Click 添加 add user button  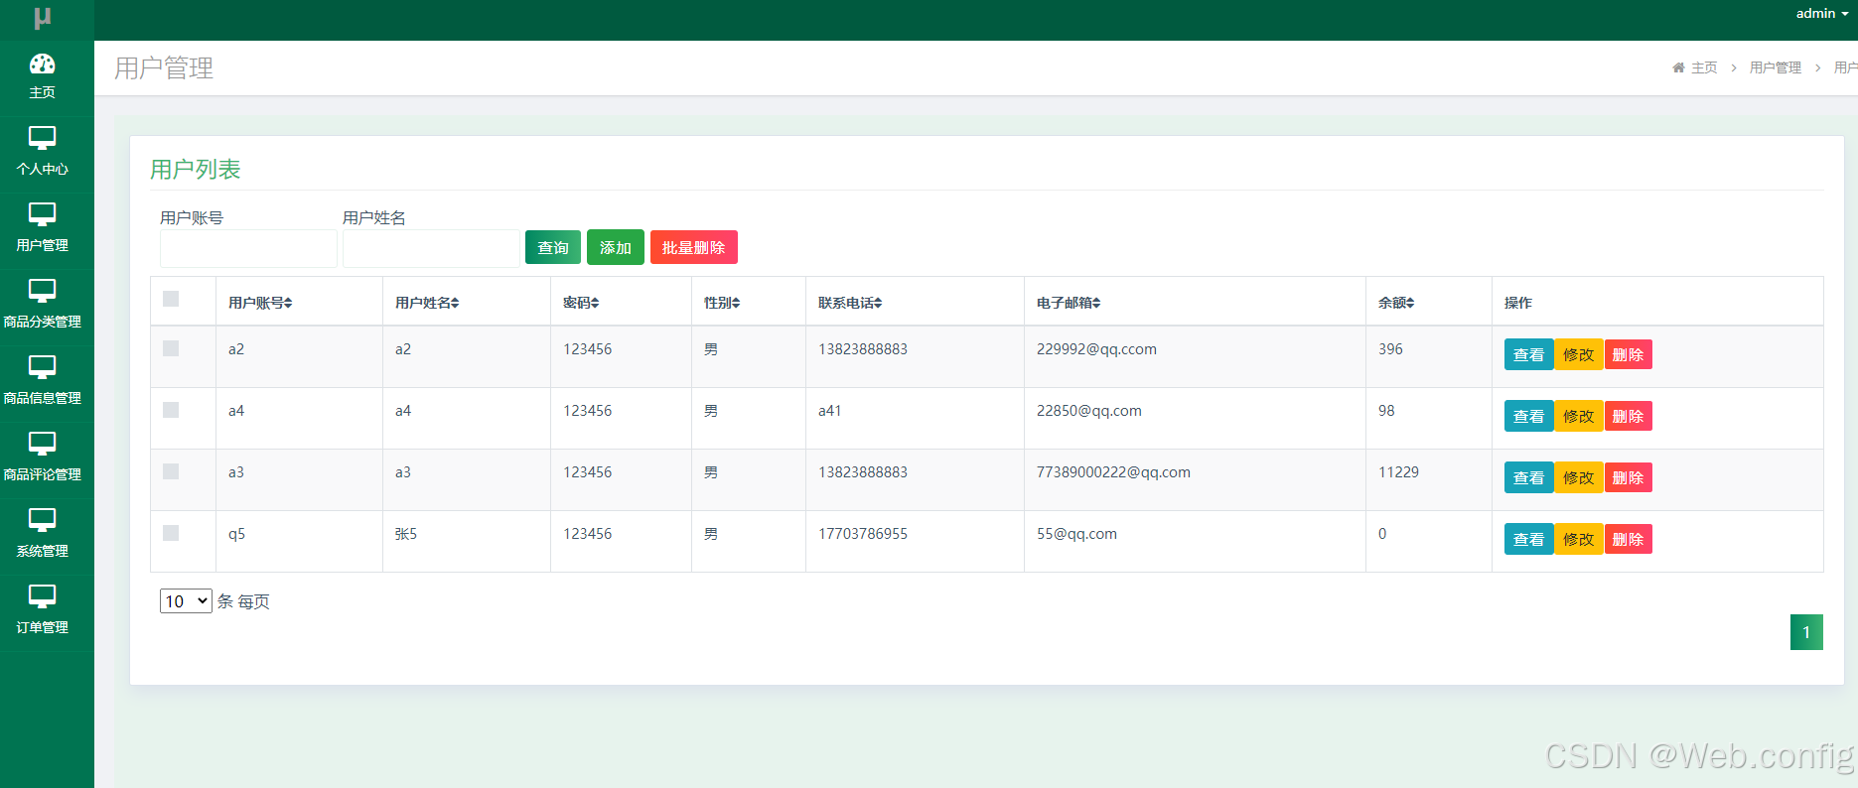click(616, 247)
